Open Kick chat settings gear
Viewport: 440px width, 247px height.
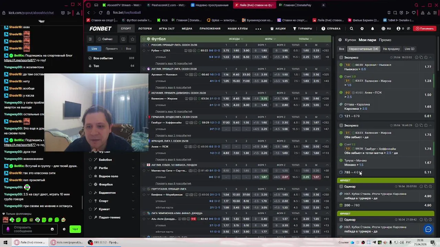(x=64, y=229)
